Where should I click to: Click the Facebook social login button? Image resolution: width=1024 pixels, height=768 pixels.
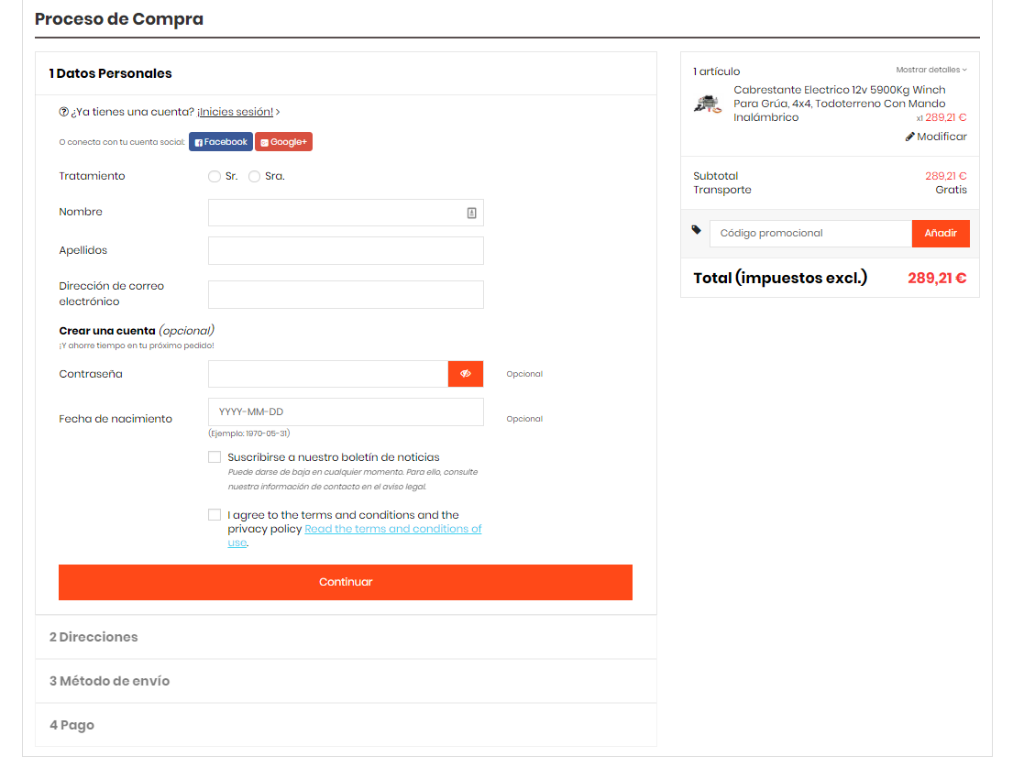coord(220,142)
